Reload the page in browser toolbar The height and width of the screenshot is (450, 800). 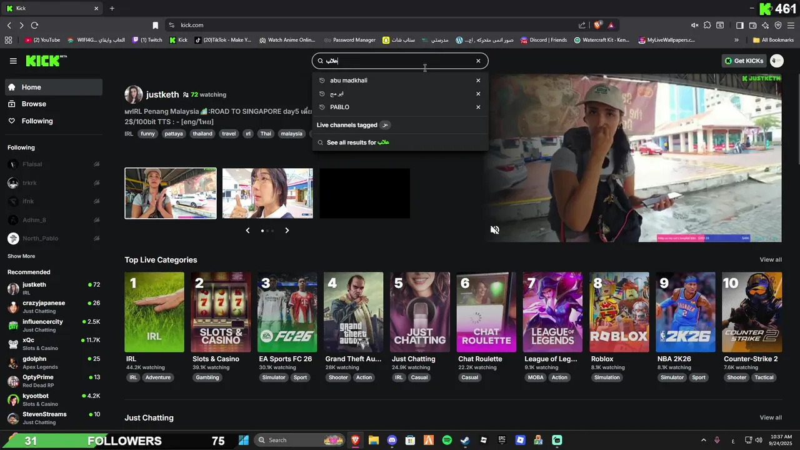(34, 25)
